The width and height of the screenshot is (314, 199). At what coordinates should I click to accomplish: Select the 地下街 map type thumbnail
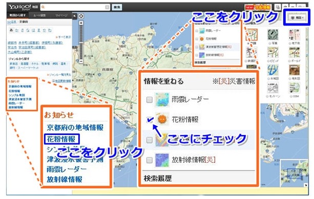(294, 34)
